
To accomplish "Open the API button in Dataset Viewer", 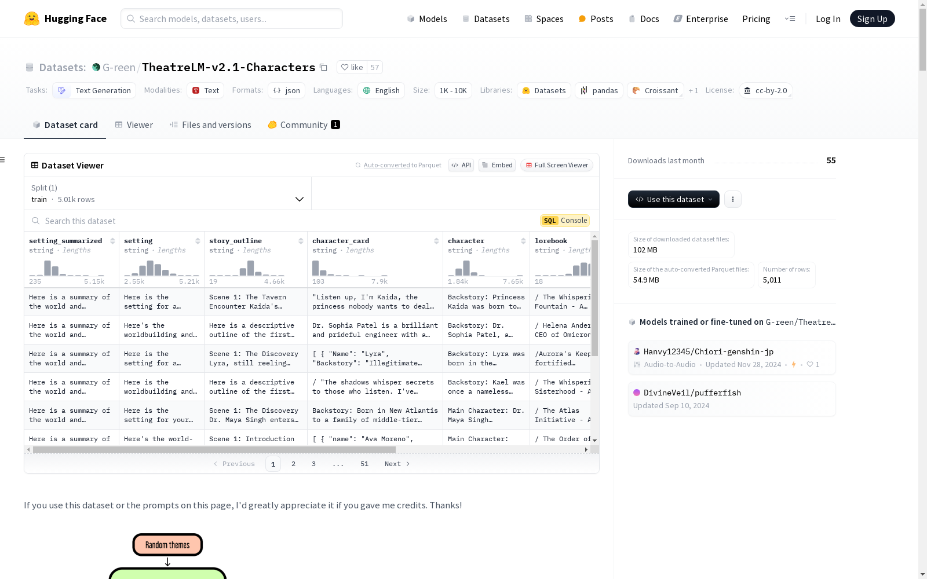I will tap(461, 165).
